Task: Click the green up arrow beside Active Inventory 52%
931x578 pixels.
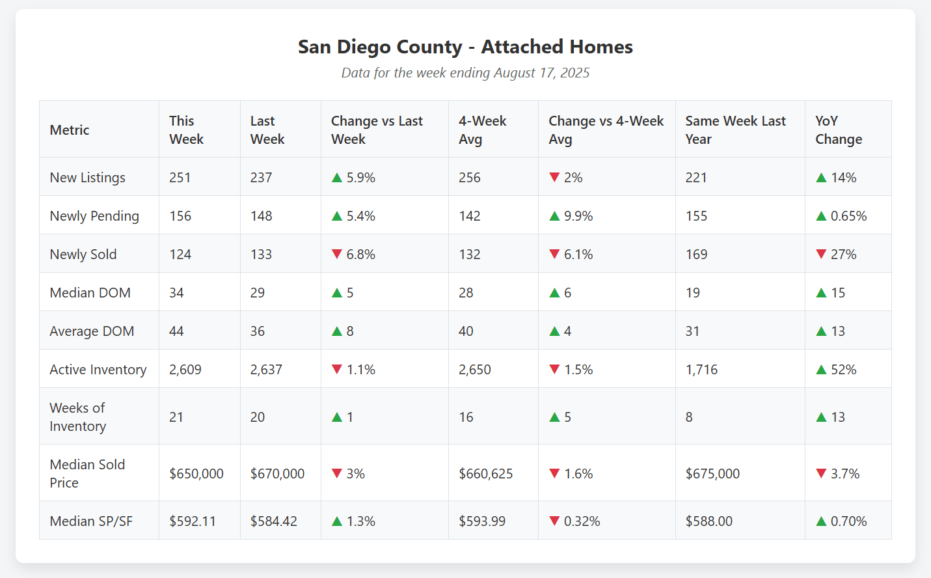Action: click(x=821, y=370)
